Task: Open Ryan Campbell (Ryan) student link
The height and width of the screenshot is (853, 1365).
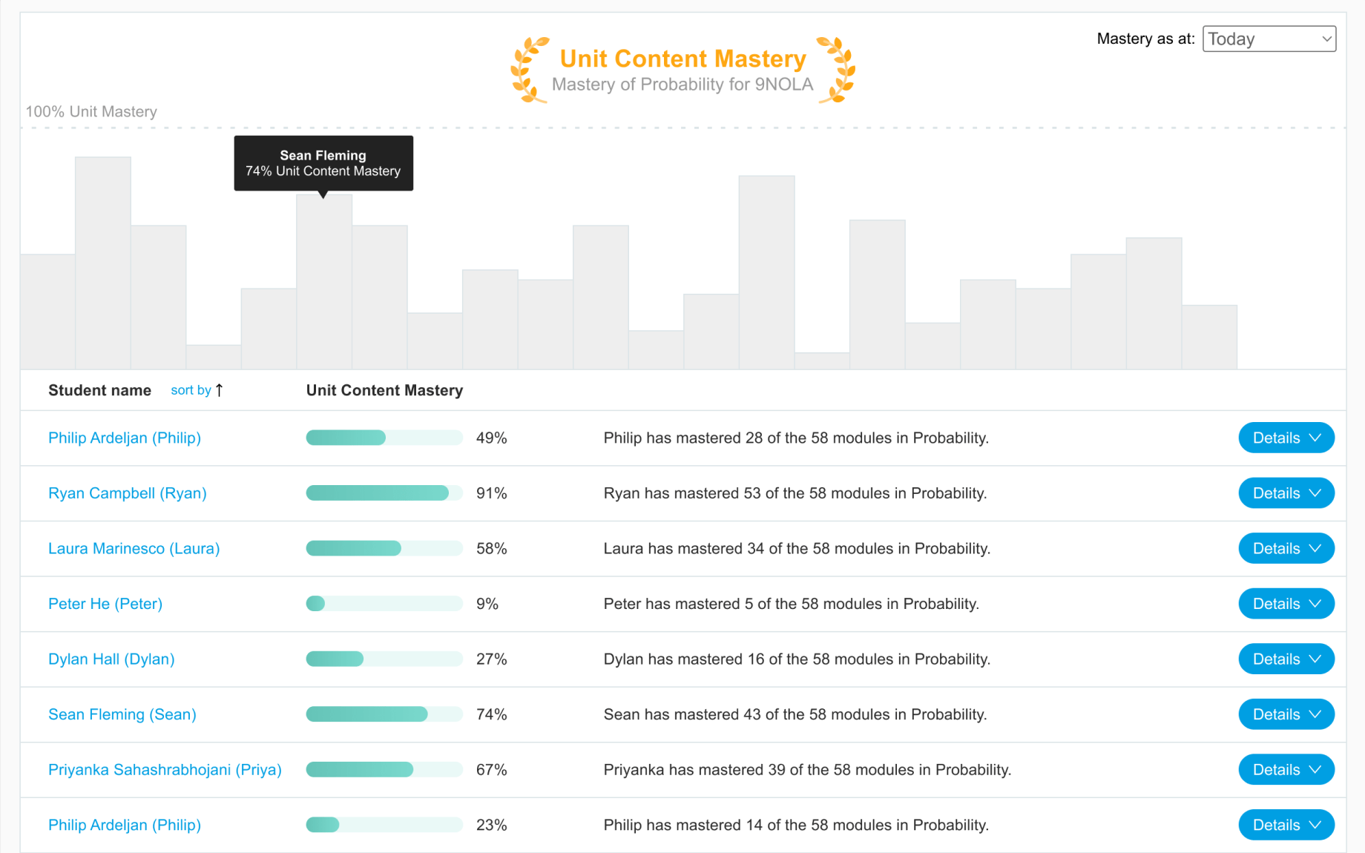Action: pyautogui.click(x=127, y=493)
